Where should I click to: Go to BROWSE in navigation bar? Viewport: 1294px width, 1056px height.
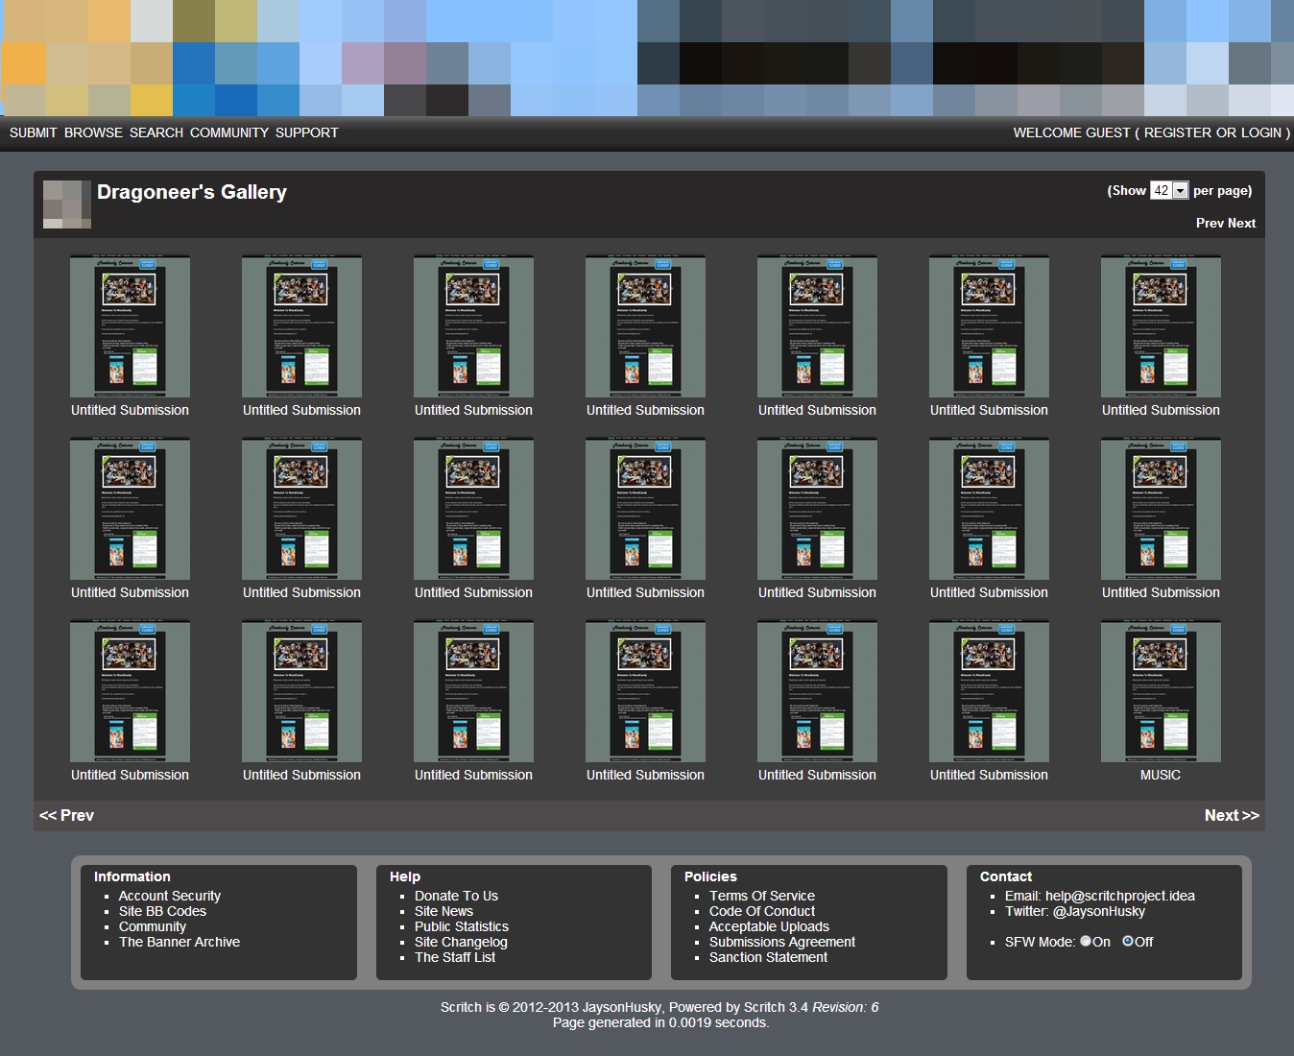click(x=93, y=132)
